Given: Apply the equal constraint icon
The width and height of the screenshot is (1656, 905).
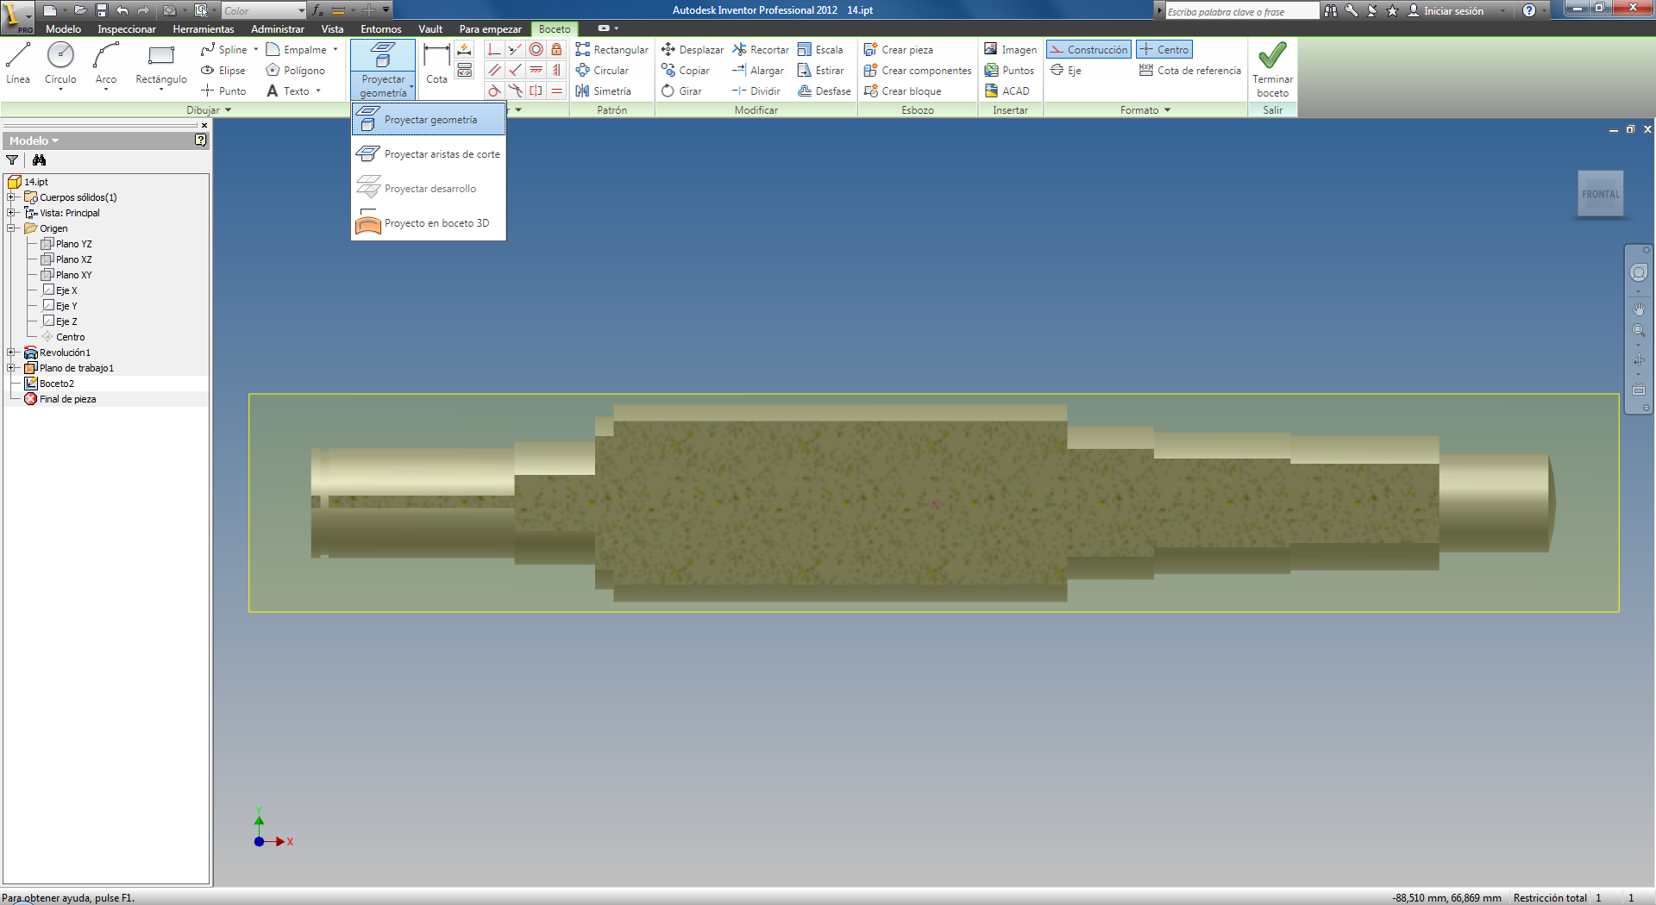Looking at the screenshot, I should click(557, 91).
